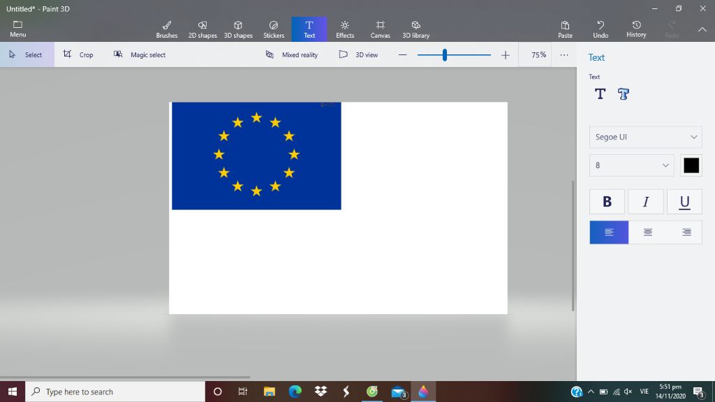Open the Canvas settings

[x=380, y=28]
